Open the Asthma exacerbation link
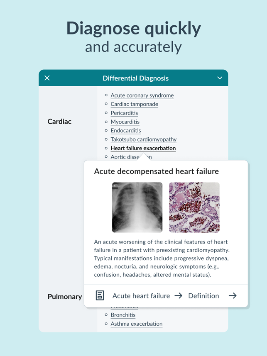The image size is (267, 356). (136, 324)
